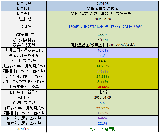Click the 业绩基准 label cell
The image size is (160, 133).
point(24,27)
